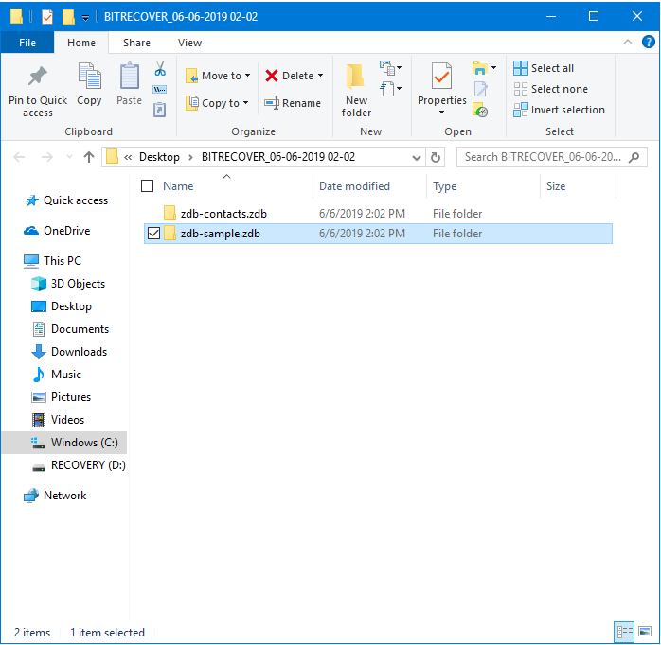The width and height of the screenshot is (661, 645).
Task: Switch to Details view icon in status bar
Action: 624,632
